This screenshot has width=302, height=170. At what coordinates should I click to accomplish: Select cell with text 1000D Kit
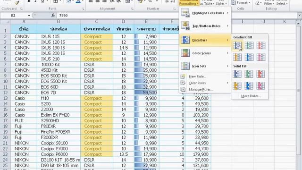tap(59, 65)
